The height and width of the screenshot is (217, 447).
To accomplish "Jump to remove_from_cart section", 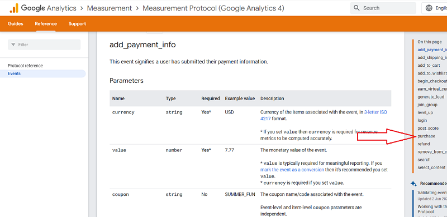I will click(x=432, y=152).
